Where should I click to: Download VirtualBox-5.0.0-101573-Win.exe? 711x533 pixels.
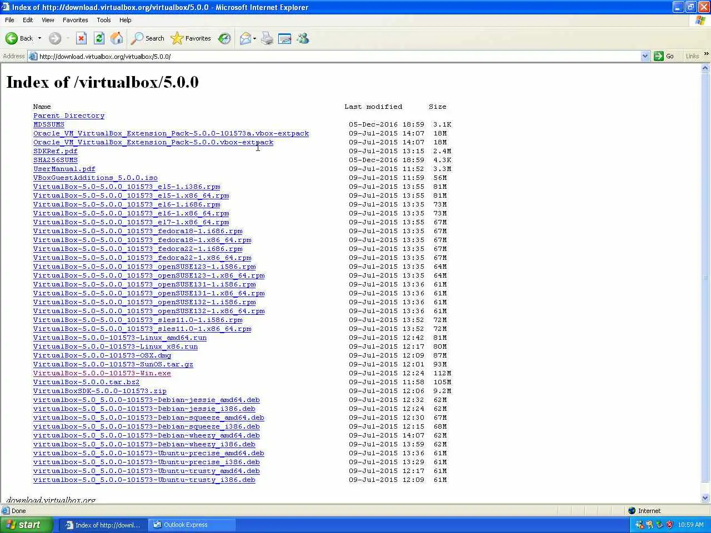pyautogui.click(x=102, y=373)
